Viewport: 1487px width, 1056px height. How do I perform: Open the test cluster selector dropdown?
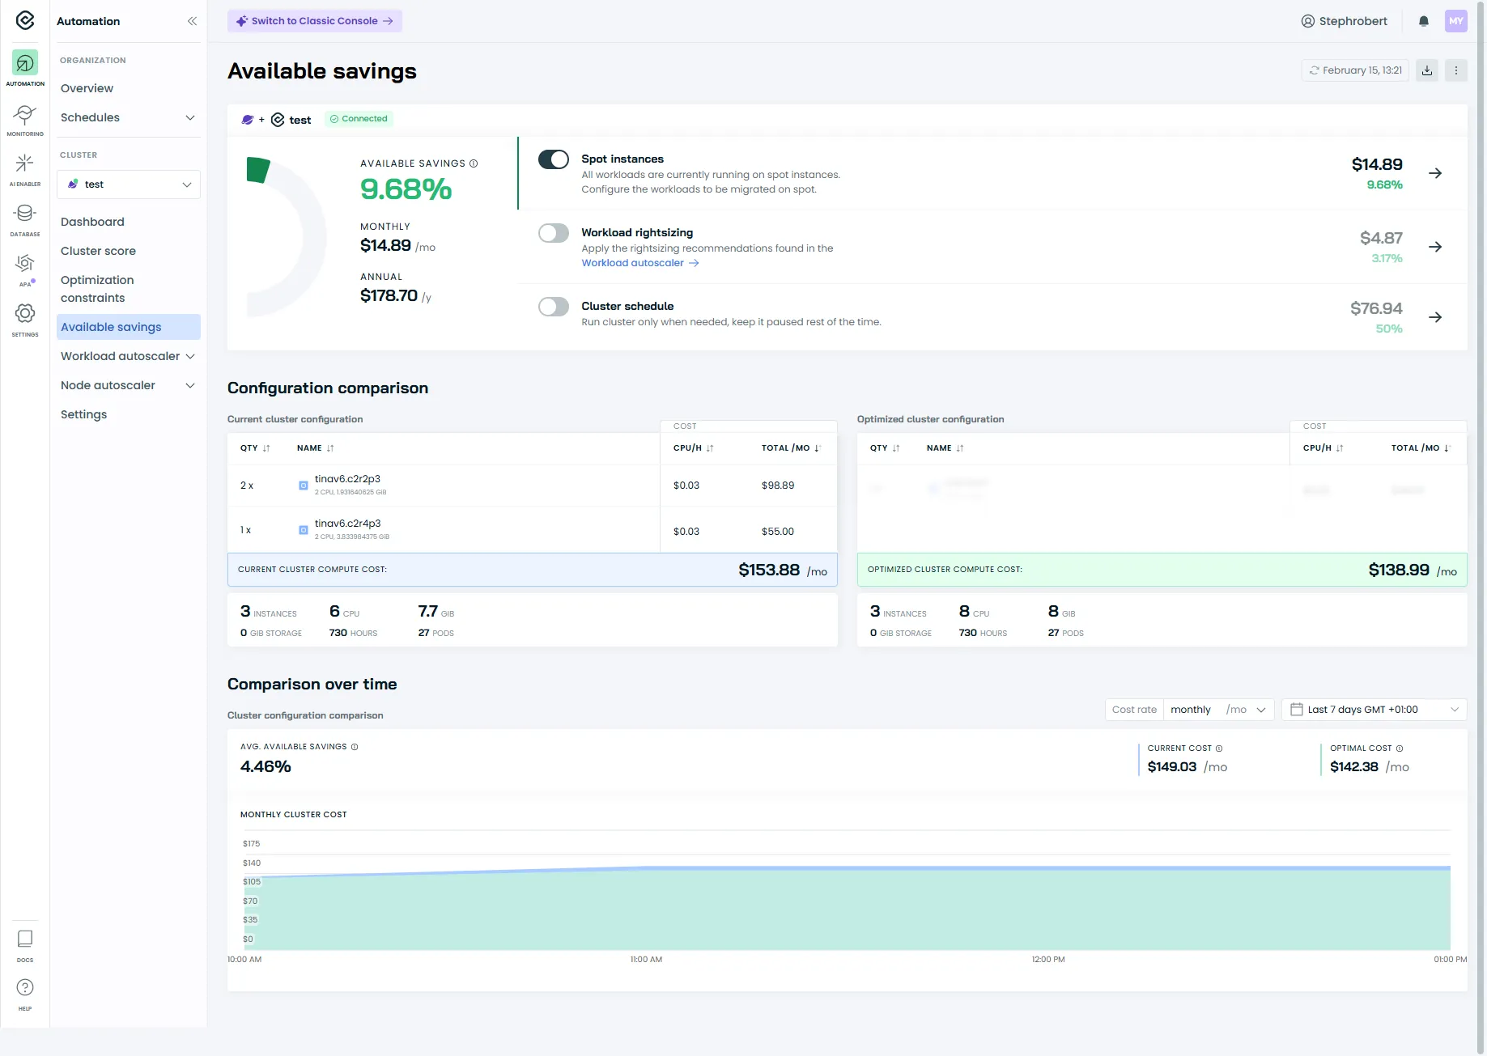[129, 184]
